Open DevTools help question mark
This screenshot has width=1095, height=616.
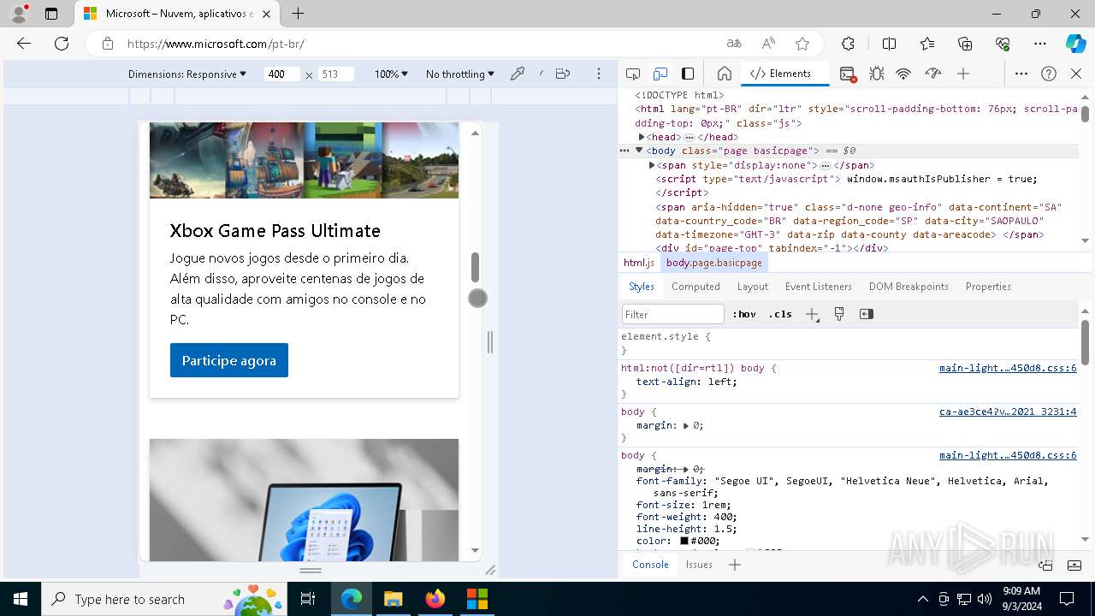point(1049,74)
